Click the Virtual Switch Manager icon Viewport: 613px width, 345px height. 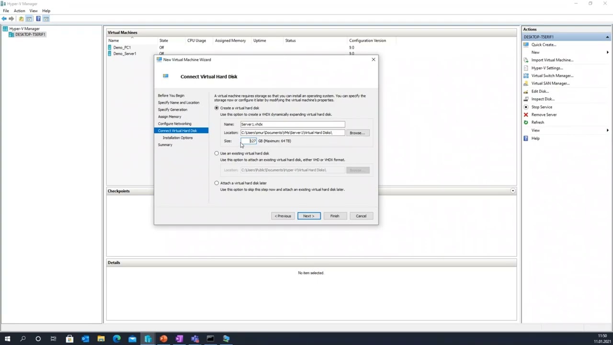(x=526, y=75)
